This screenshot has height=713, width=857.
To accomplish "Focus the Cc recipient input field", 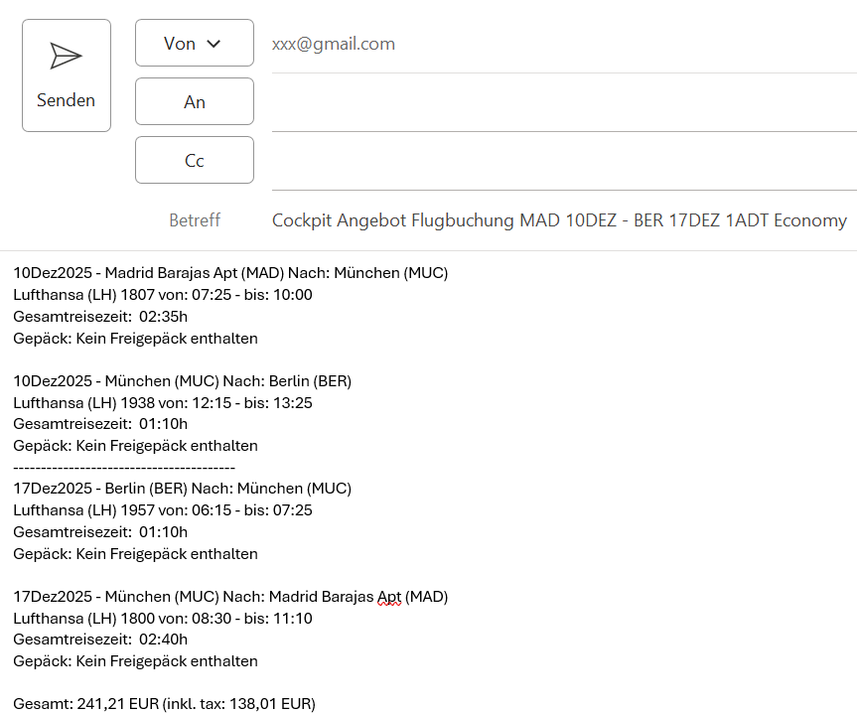I will pyautogui.click(x=563, y=162).
